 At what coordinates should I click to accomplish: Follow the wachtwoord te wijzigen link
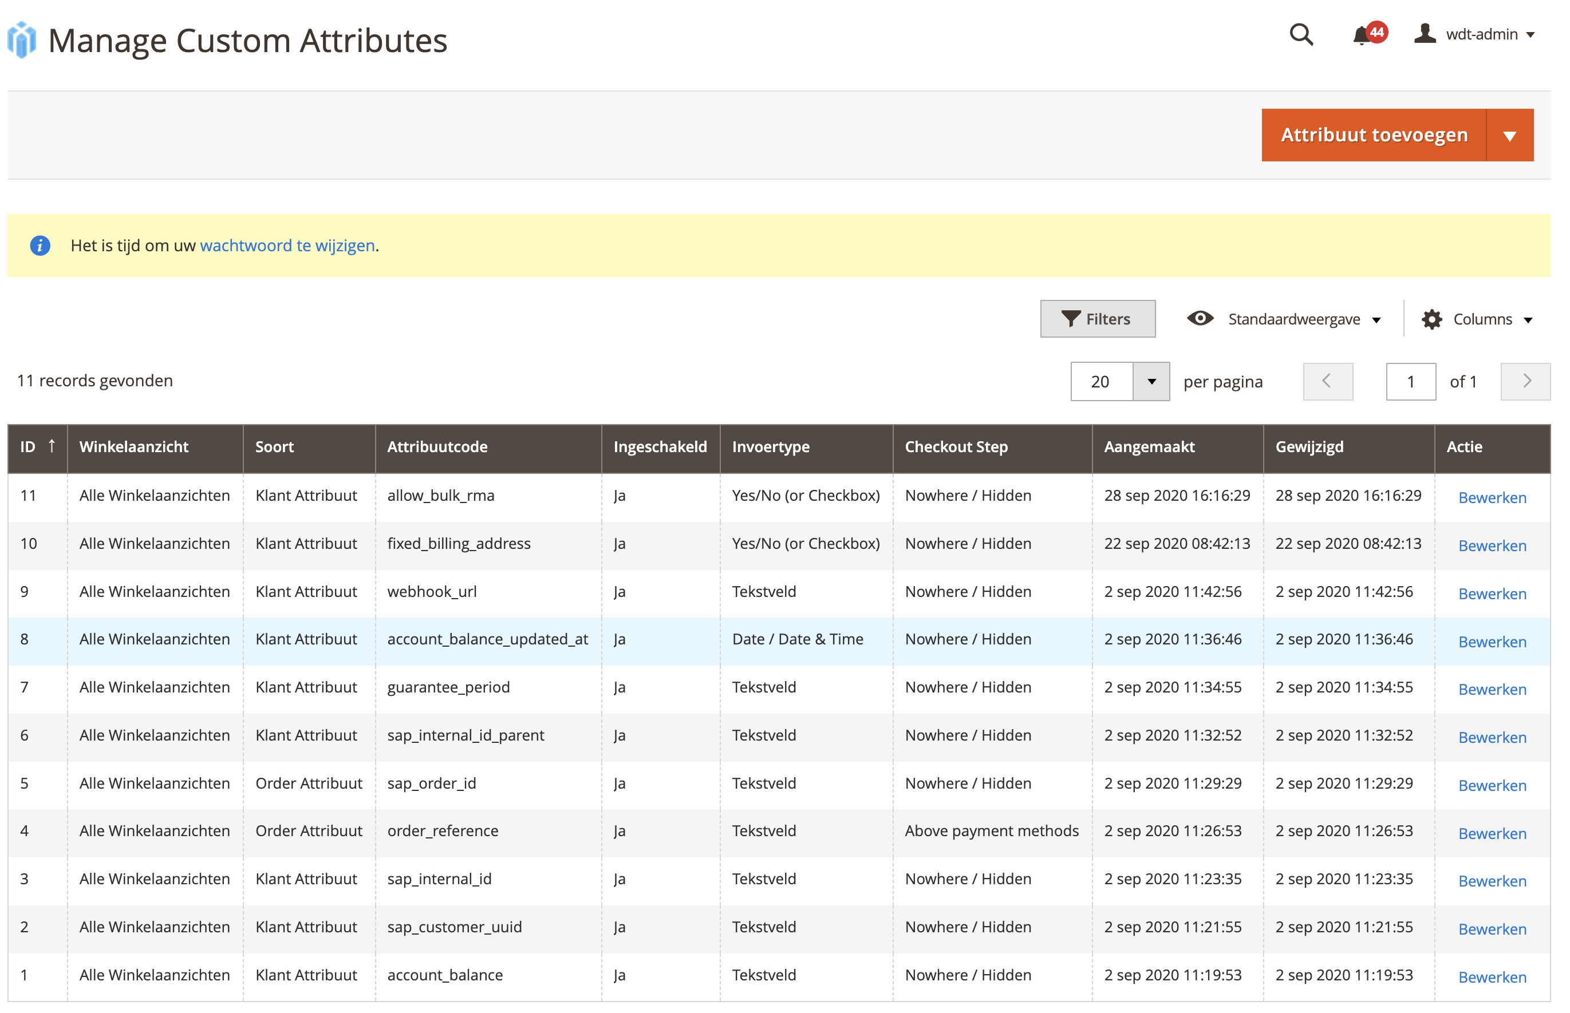pyautogui.click(x=287, y=246)
